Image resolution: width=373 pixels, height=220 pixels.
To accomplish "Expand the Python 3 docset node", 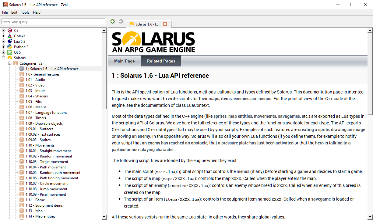I will point(4,47).
